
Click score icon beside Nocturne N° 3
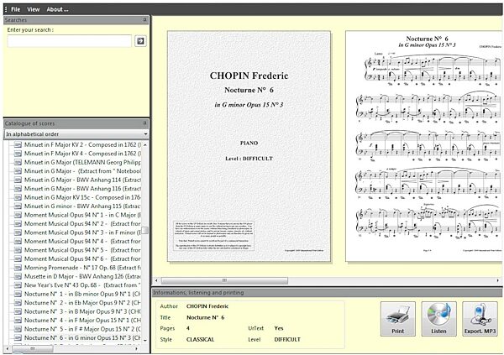click(x=18, y=311)
